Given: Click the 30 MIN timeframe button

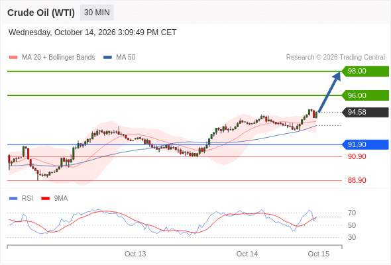Looking at the screenshot, I should click(x=97, y=13).
